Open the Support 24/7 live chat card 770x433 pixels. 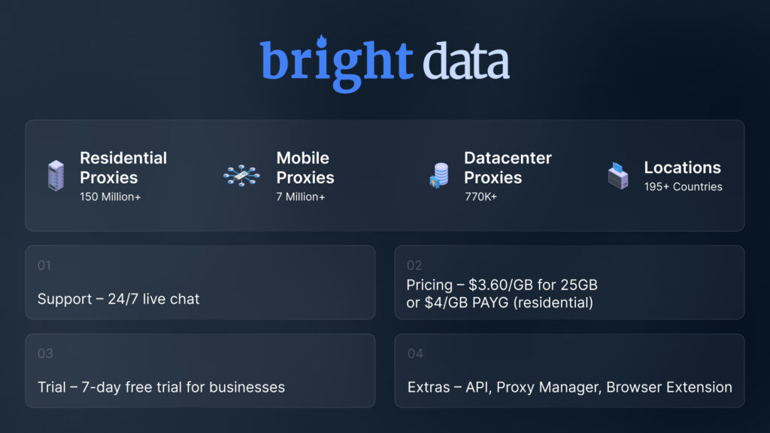[200, 283]
